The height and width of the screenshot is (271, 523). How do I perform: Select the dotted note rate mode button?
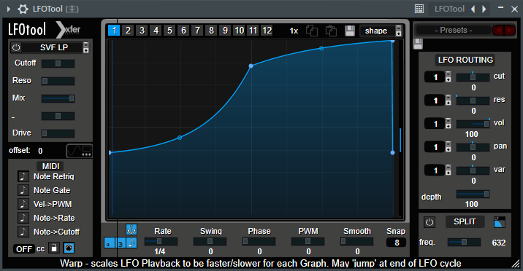point(109,243)
